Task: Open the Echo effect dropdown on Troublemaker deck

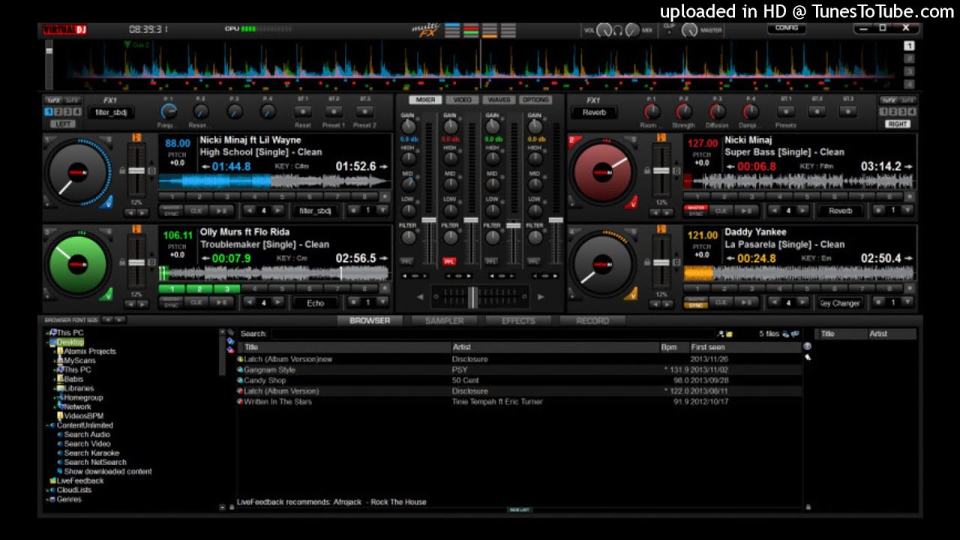Action: point(315,303)
